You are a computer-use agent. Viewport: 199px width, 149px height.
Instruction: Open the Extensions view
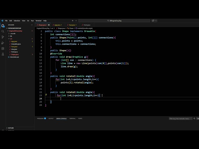click(x=3, y=48)
